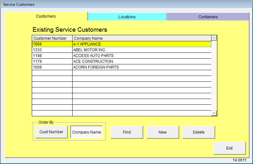Screen dimensions: 253x164
Task: Select customer number 1009 cell
Action: coord(52,67)
